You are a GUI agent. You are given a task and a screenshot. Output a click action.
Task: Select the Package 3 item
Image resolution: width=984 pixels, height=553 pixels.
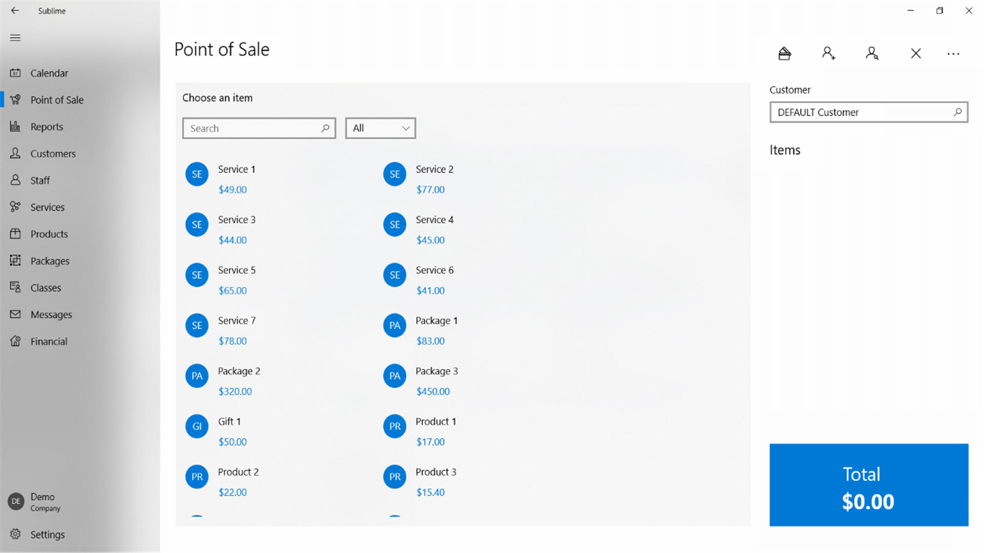436,381
